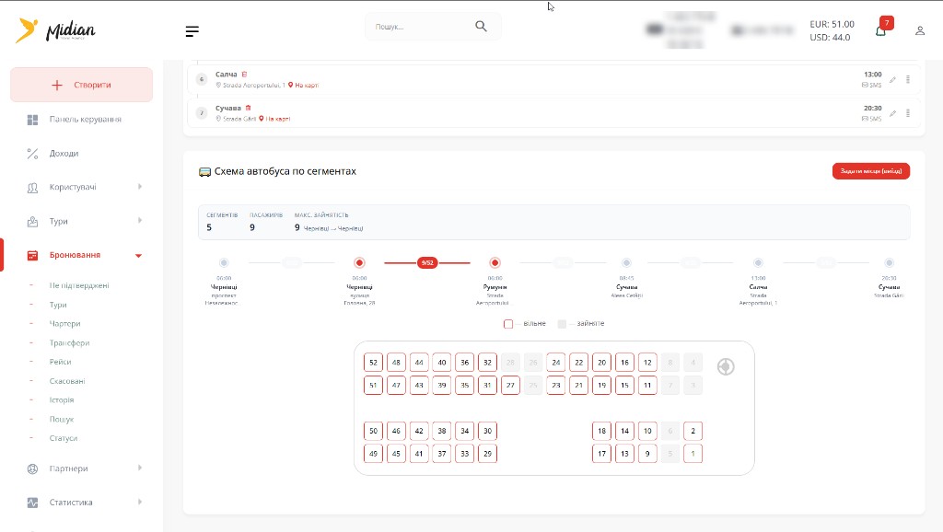The height and width of the screenshot is (532, 943).
Task: Click the red seat assignment button
Action: tap(871, 171)
